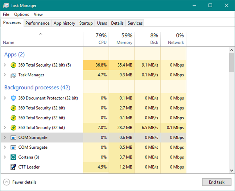Expand the 360 Total Security (5) app group
The image size is (235, 191).
coord(5,65)
